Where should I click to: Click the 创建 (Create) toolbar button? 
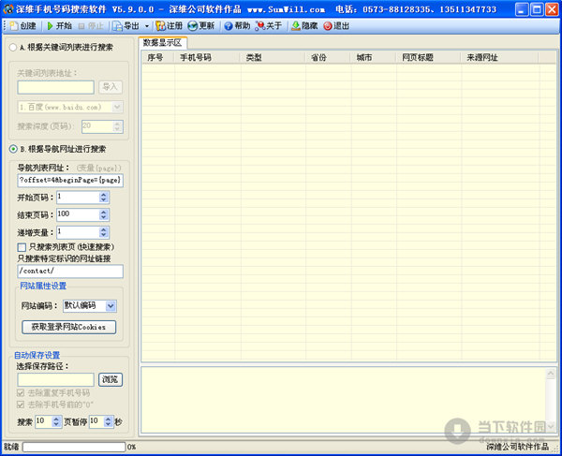tap(22, 26)
